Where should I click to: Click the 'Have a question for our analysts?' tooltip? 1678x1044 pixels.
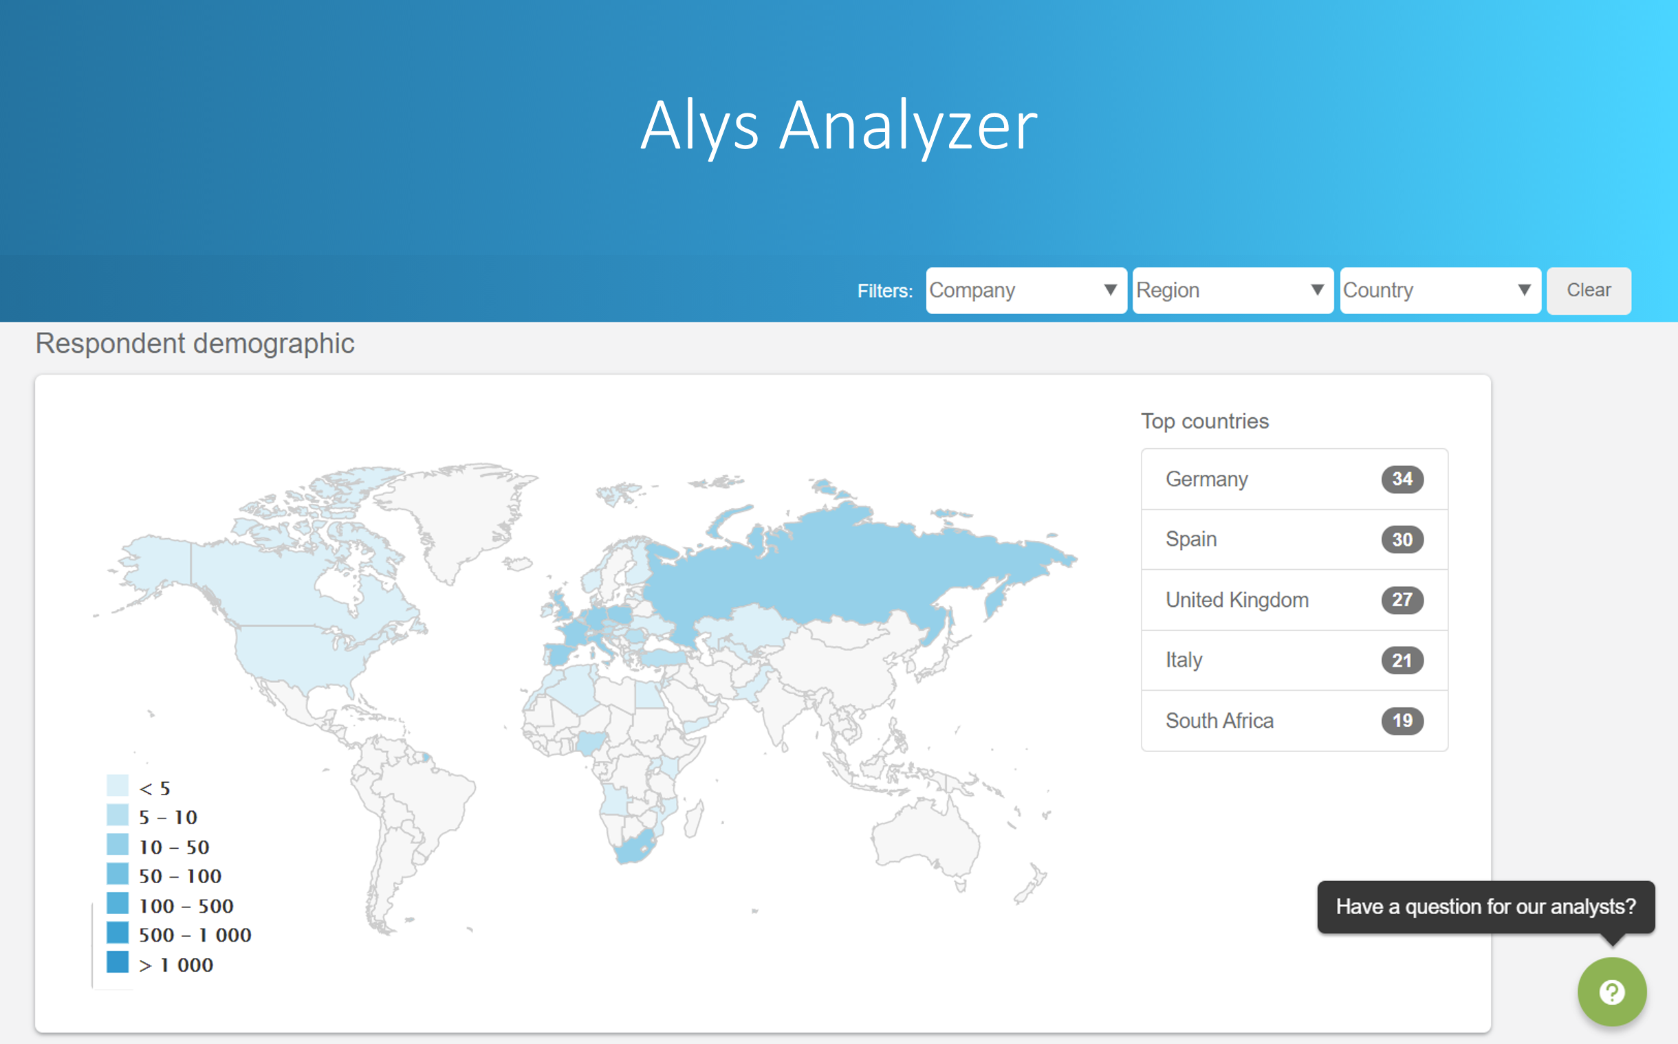click(x=1485, y=907)
